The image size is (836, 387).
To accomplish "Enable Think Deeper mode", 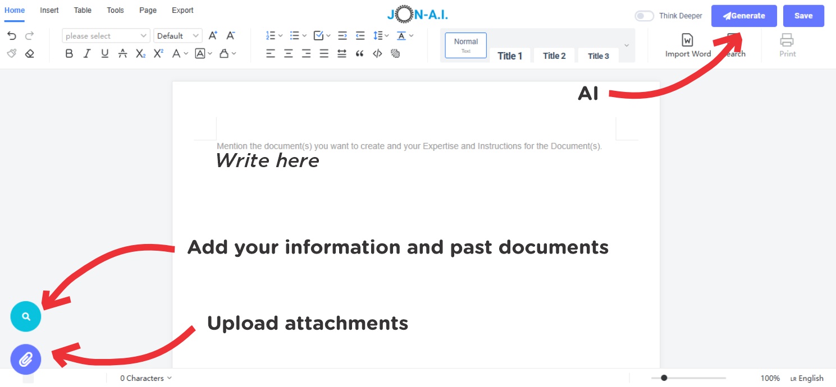I will click(644, 16).
